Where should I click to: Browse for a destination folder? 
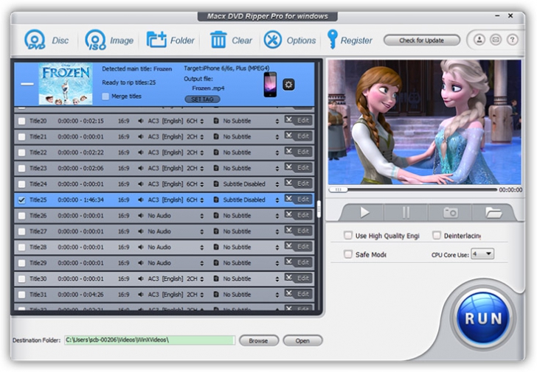[259, 340]
